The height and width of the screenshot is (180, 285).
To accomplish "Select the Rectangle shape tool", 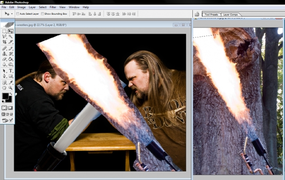I will pyautogui.click(x=10, y=76).
